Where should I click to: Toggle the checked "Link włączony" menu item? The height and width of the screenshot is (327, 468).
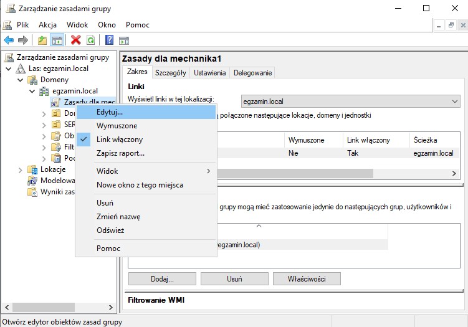click(120, 140)
